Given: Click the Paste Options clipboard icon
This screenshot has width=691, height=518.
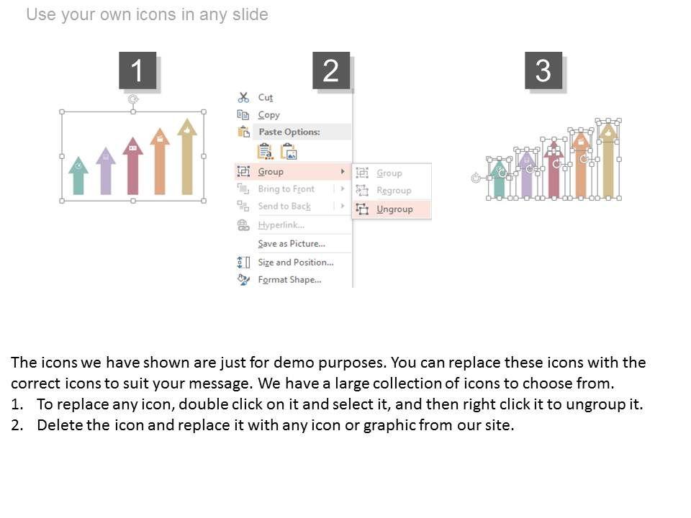Looking at the screenshot, I should 244,131.
